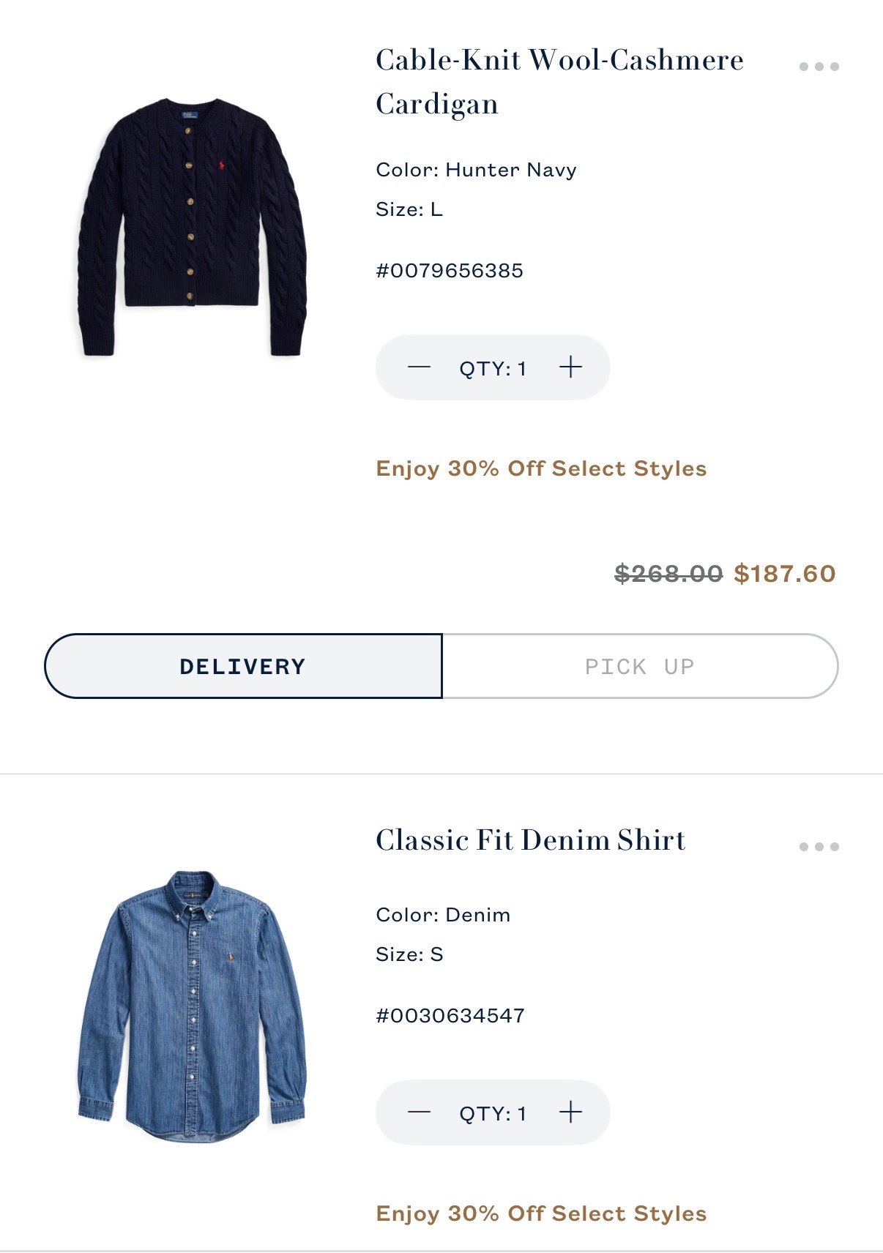This screenshot has height=1253, width=883.
Task: Open the Classic Fit Denim Shirt product title
Action: point(530,840)
